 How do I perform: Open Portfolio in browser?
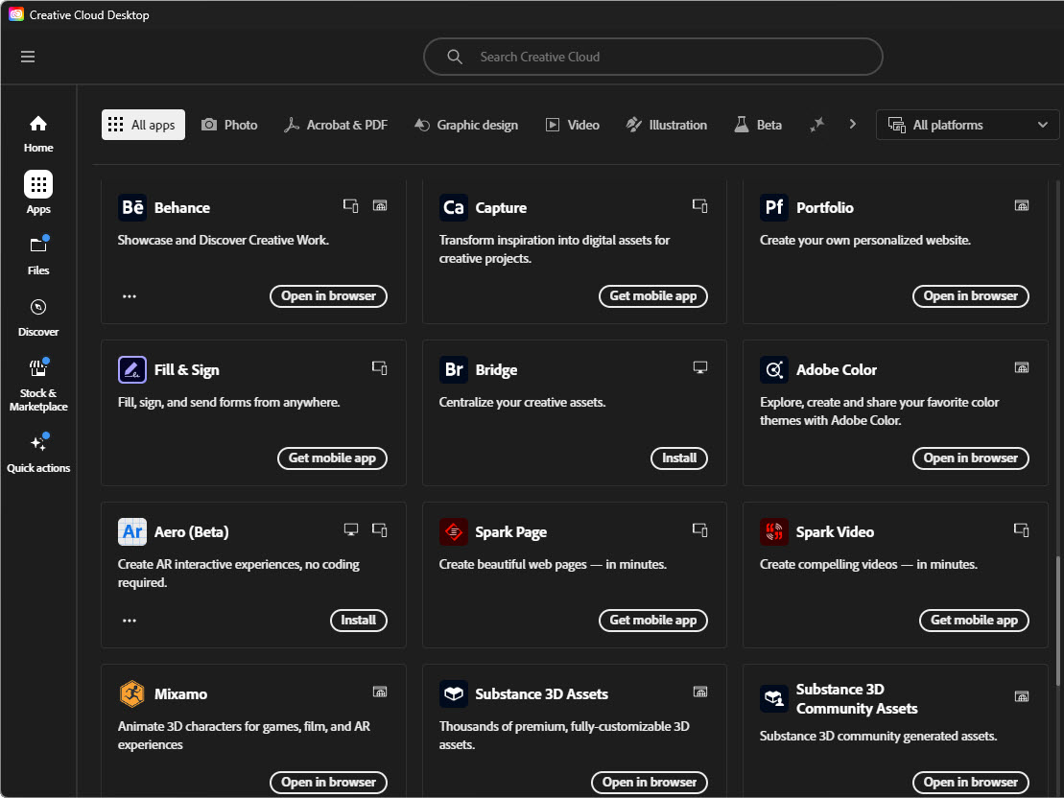[x=970, y=295]
